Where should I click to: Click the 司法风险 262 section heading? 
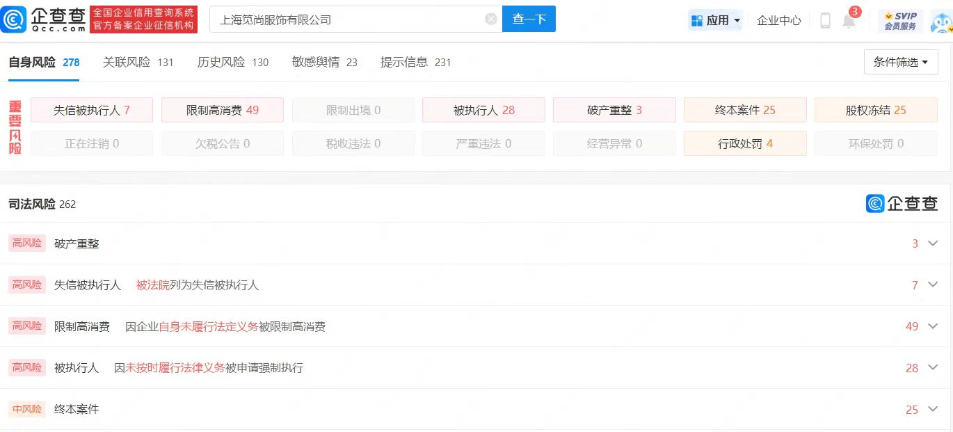pyautogui.click(x=42, y=204)
